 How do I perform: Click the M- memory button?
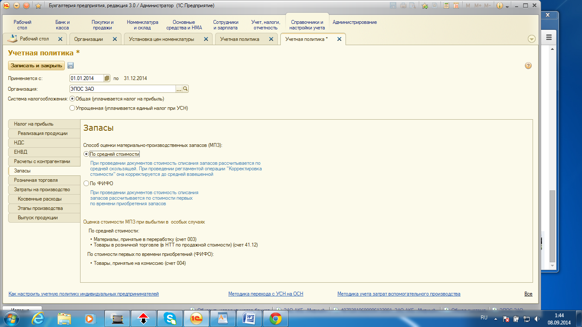487,6
